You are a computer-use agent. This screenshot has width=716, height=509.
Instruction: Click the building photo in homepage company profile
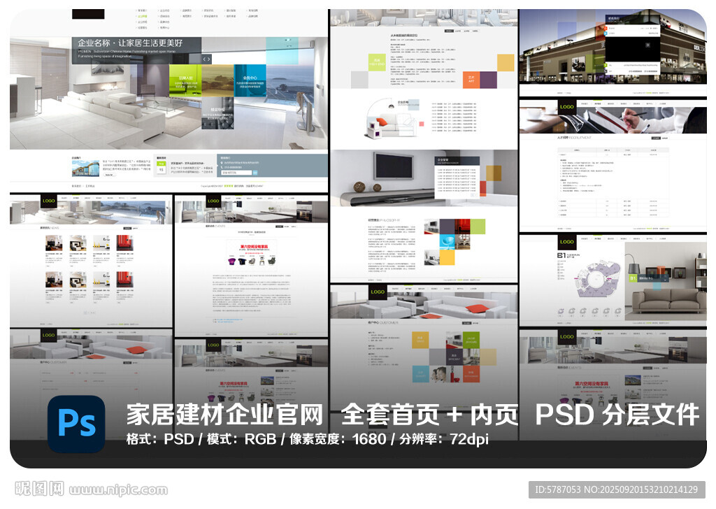(x=85, y=169)
